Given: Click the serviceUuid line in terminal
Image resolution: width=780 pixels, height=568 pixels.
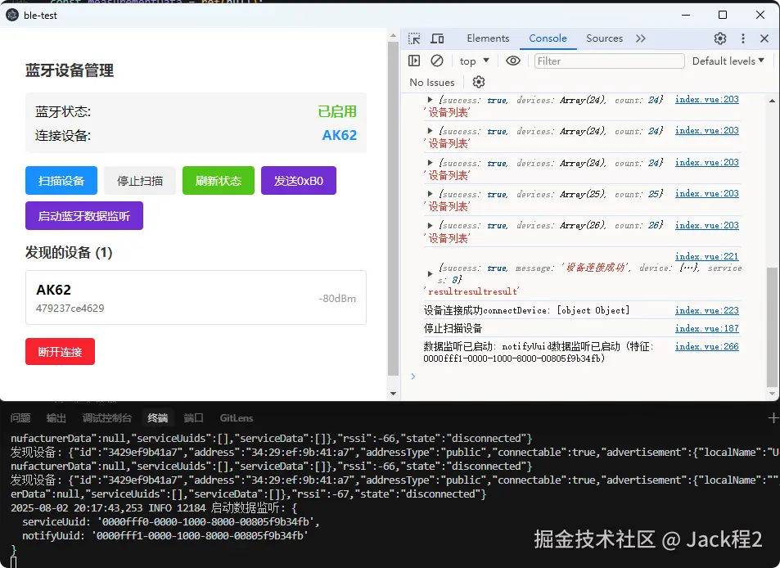Looking at the screenshot, I should (x=170, y=521).
